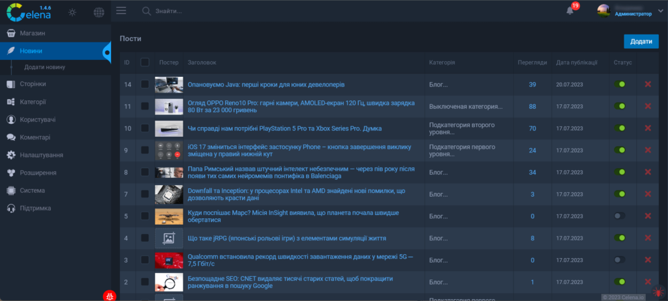Check the select-all checkbox in header
This screenshot has height=301, width=668.
click(145, 63)
